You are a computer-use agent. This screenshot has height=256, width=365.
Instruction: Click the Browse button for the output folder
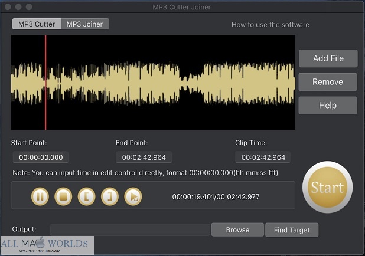pos(237,229)
